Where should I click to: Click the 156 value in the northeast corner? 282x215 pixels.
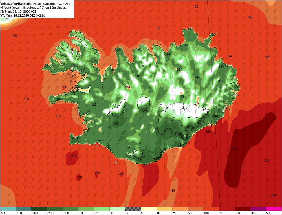coord(250,17)
